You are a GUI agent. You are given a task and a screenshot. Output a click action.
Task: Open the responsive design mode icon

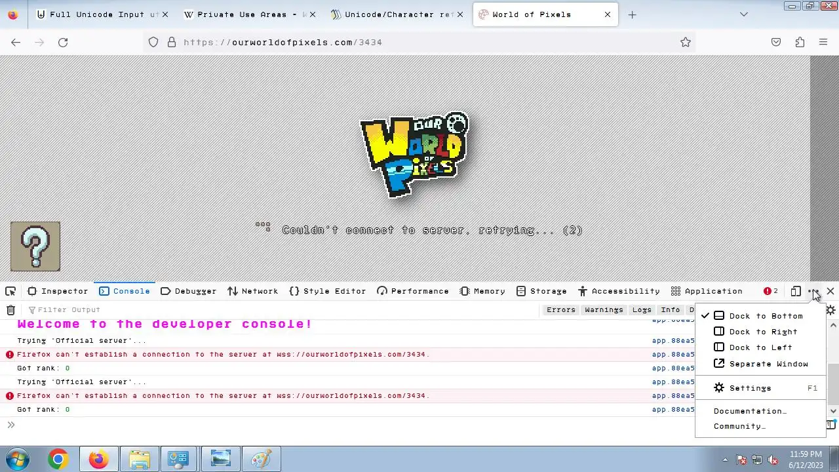(x=796, y=291)
